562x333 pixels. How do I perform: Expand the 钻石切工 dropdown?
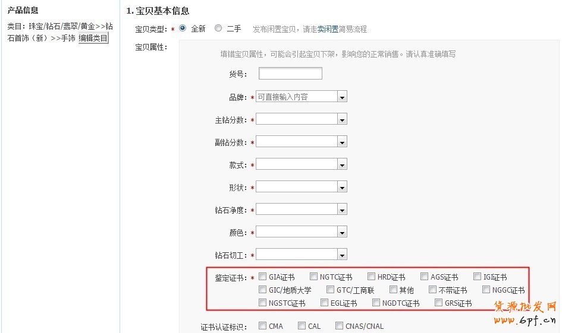342,255
